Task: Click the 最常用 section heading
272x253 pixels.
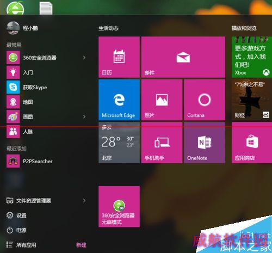Action: (x=14, y=45)
